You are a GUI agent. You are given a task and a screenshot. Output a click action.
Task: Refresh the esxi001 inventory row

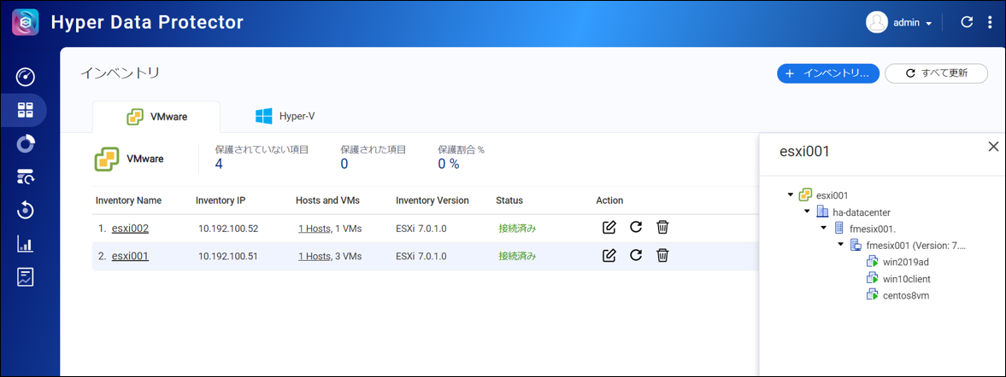635,256
